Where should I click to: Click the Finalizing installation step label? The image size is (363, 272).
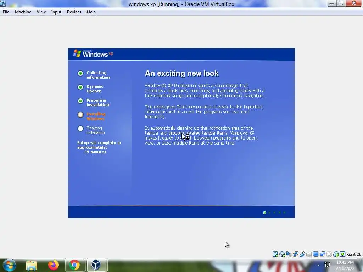(x=96, y=130)
